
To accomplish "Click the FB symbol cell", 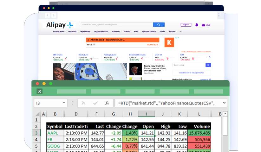I will pyautogui.click(x=55, y=140).
